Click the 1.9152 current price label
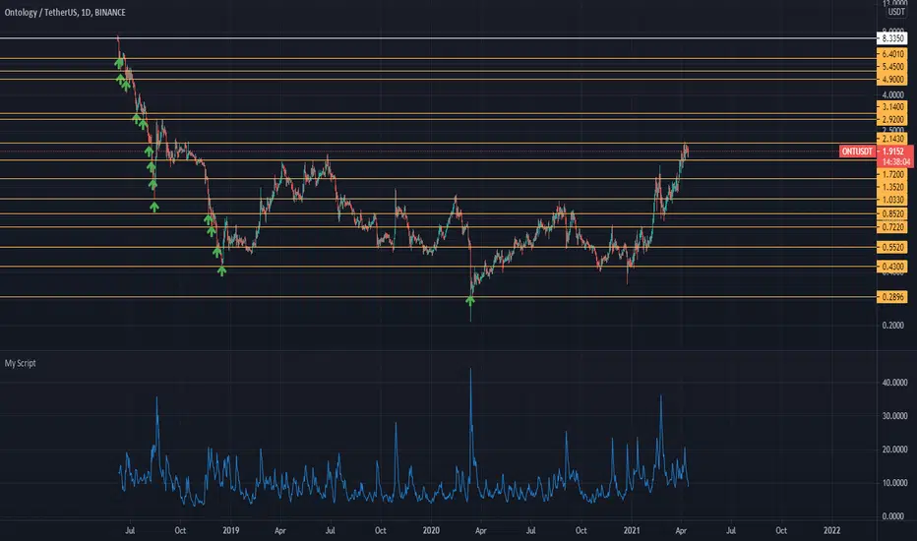The height and width of the screenshot is (541, 917). [x=893, y=151]
